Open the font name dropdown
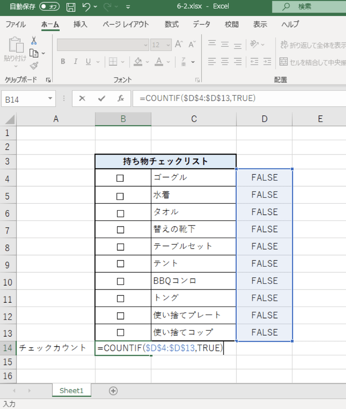The height and width of the screenshot is (409, 346). 146,45
